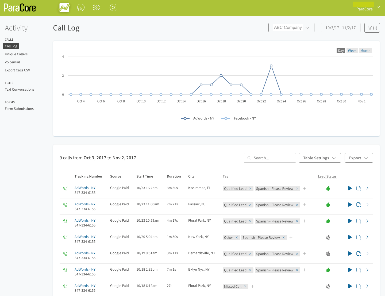The image size is (385, 296).
Task: Click the search calls input field
Action: tap(270, 158)
